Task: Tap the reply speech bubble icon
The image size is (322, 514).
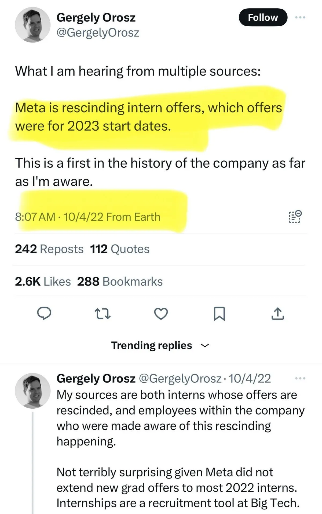Action: click(x=44, y=314)
